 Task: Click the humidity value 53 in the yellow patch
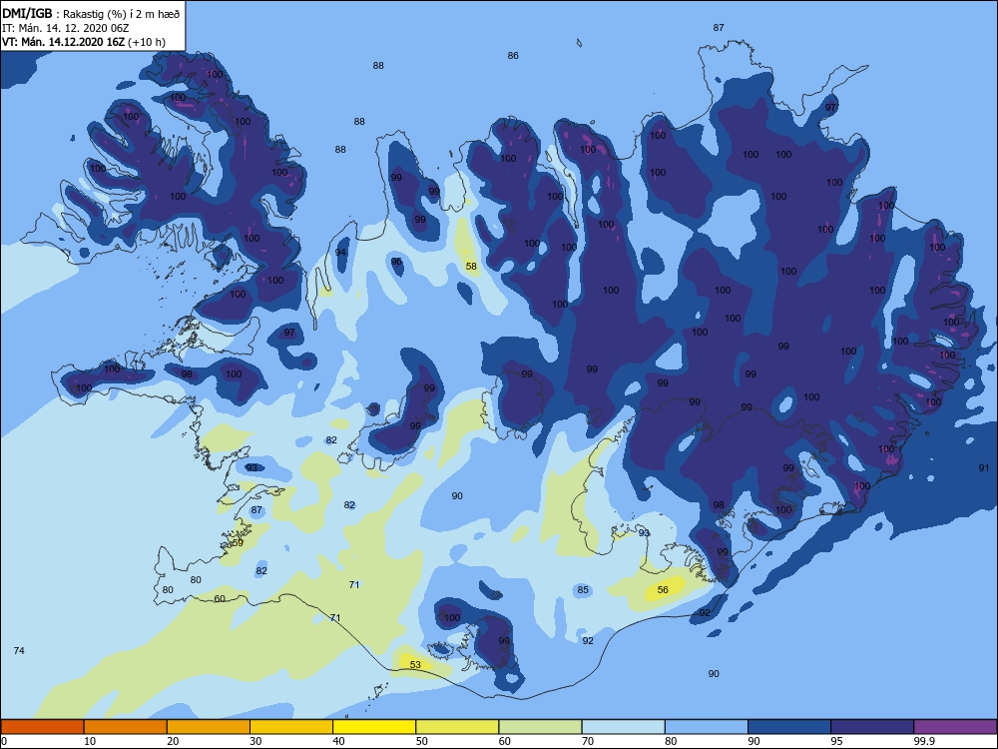tap(415, 664)
